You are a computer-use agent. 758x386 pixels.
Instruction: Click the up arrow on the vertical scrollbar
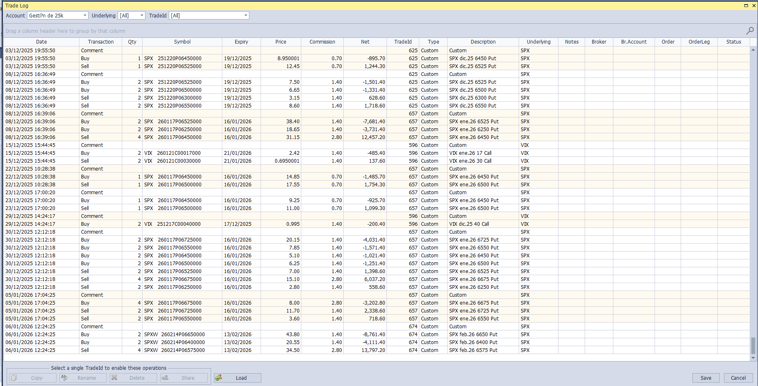click(753, 49)
